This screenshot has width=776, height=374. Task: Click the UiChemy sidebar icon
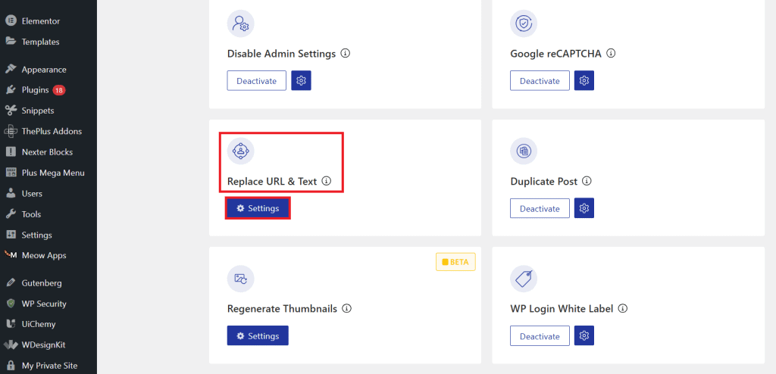11,324
